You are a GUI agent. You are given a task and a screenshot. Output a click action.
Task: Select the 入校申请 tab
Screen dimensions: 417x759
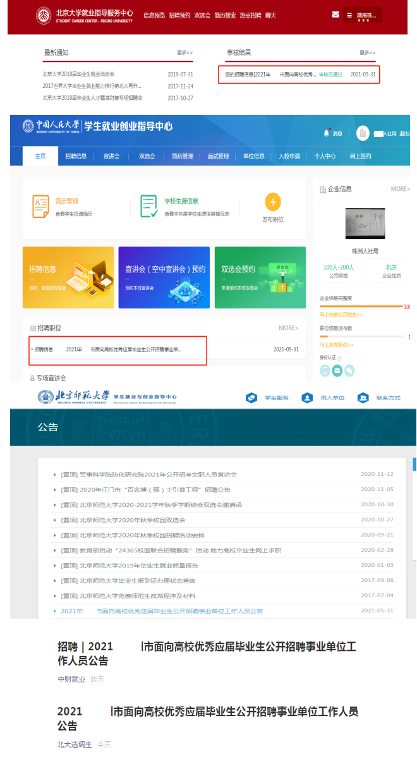289,156
